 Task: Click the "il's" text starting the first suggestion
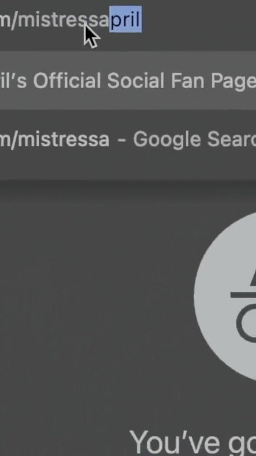pos(13,80)
